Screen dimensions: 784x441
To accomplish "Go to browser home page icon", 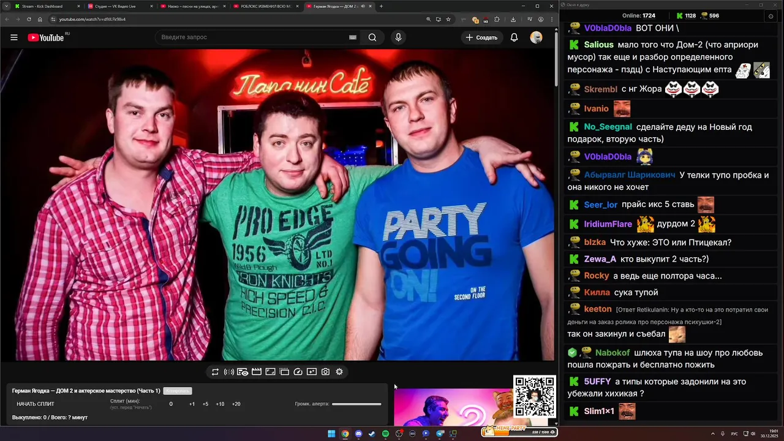I will [40, 19].
